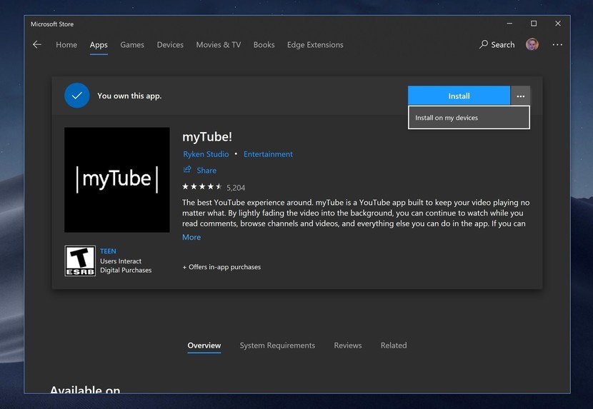Viewport: 593px width, 409px height.
Task: Click the Share icon
Action: [187, 169]
